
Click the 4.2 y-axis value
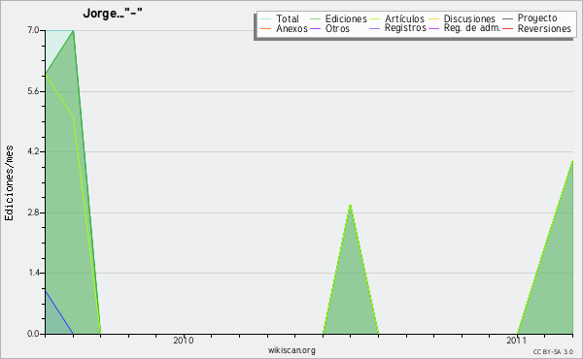click(33, 151)
